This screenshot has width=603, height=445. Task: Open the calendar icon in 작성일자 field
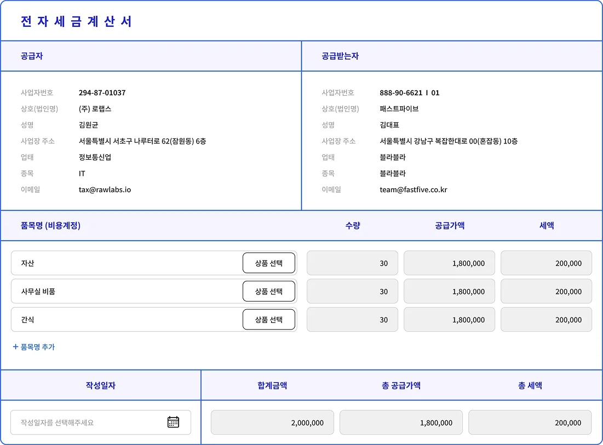[173, 422]
